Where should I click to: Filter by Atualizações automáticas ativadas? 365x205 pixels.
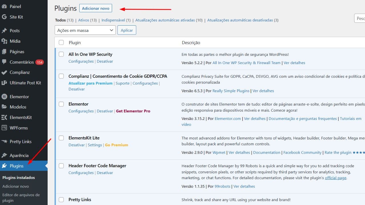click(165, 20)
